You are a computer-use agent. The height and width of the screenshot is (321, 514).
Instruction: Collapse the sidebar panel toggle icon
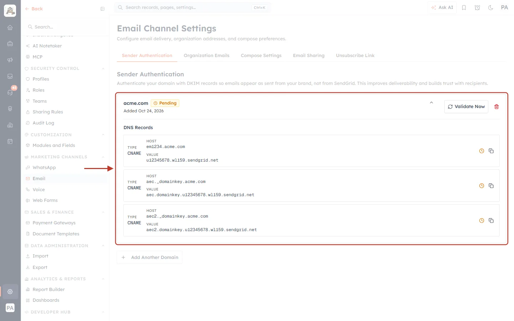pos(102,9)
